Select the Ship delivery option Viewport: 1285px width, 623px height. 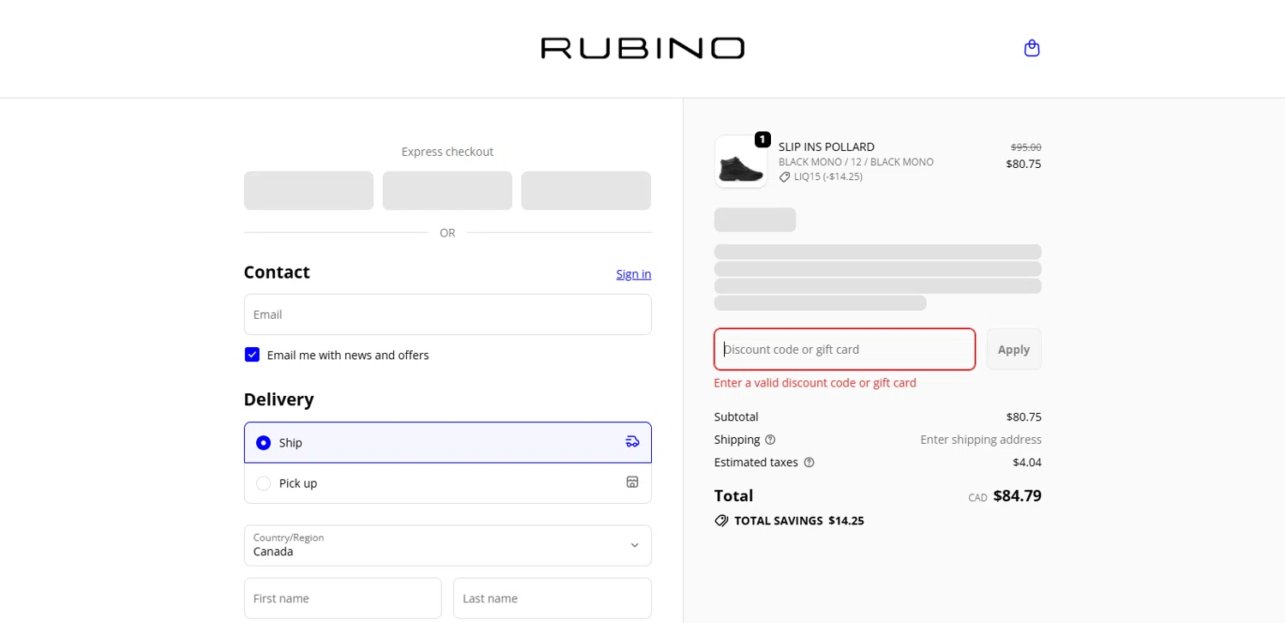[447, 442]
